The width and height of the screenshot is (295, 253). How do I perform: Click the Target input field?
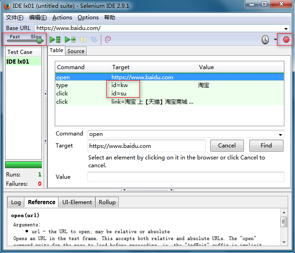[146, 146]
